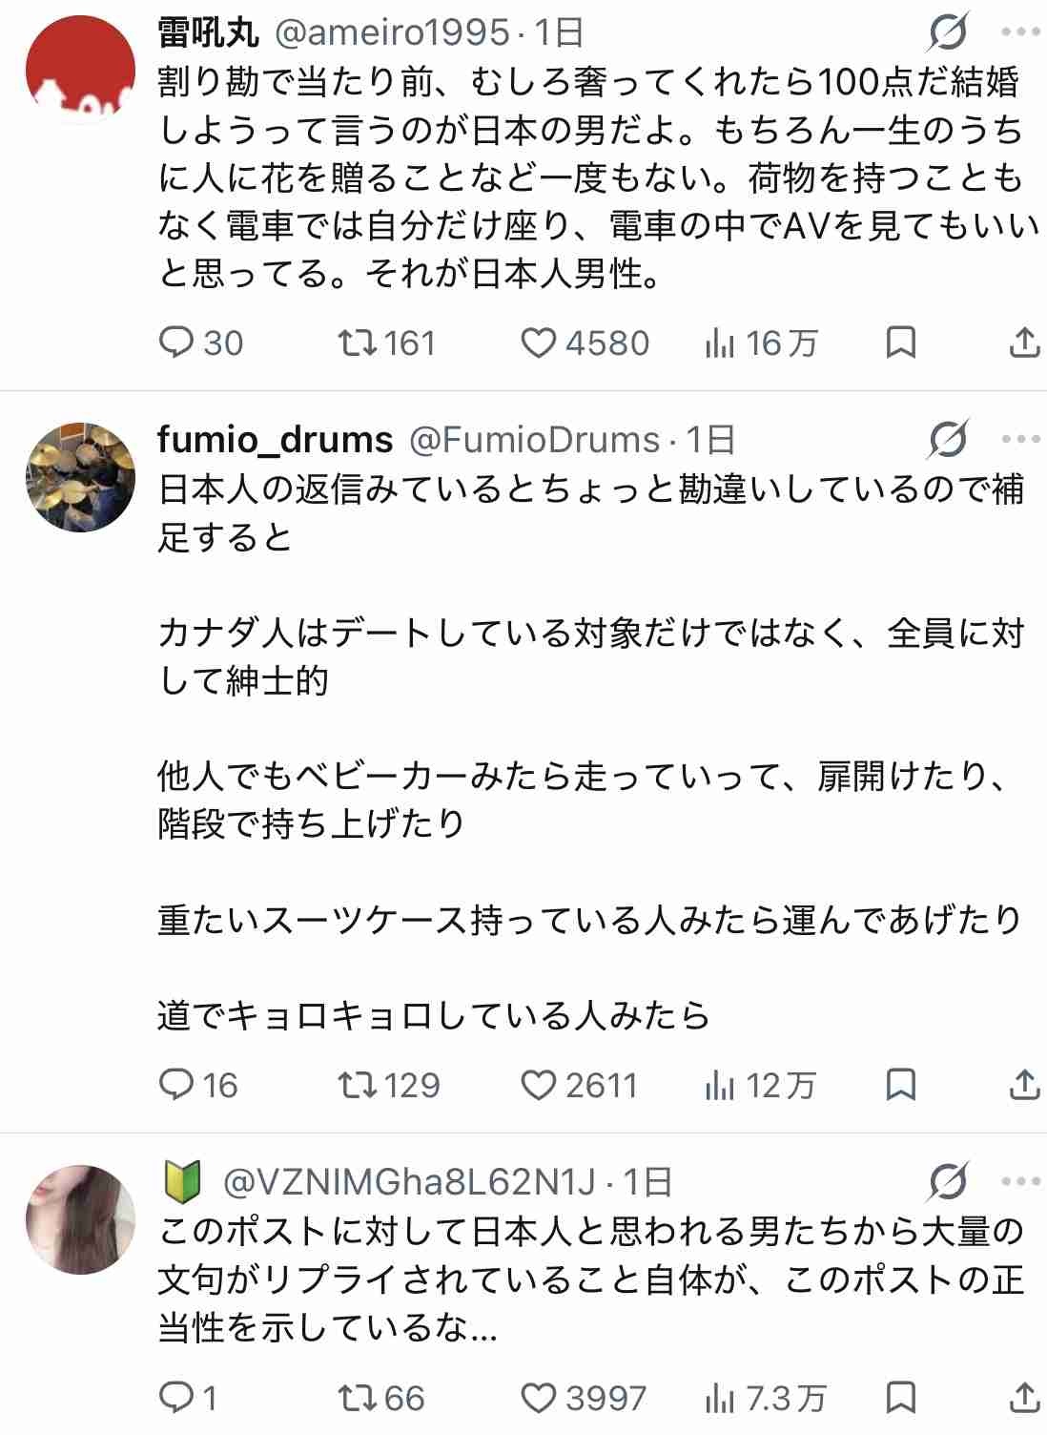
Task: Share the 雷吼丸 post
Action: [1023, 343]
